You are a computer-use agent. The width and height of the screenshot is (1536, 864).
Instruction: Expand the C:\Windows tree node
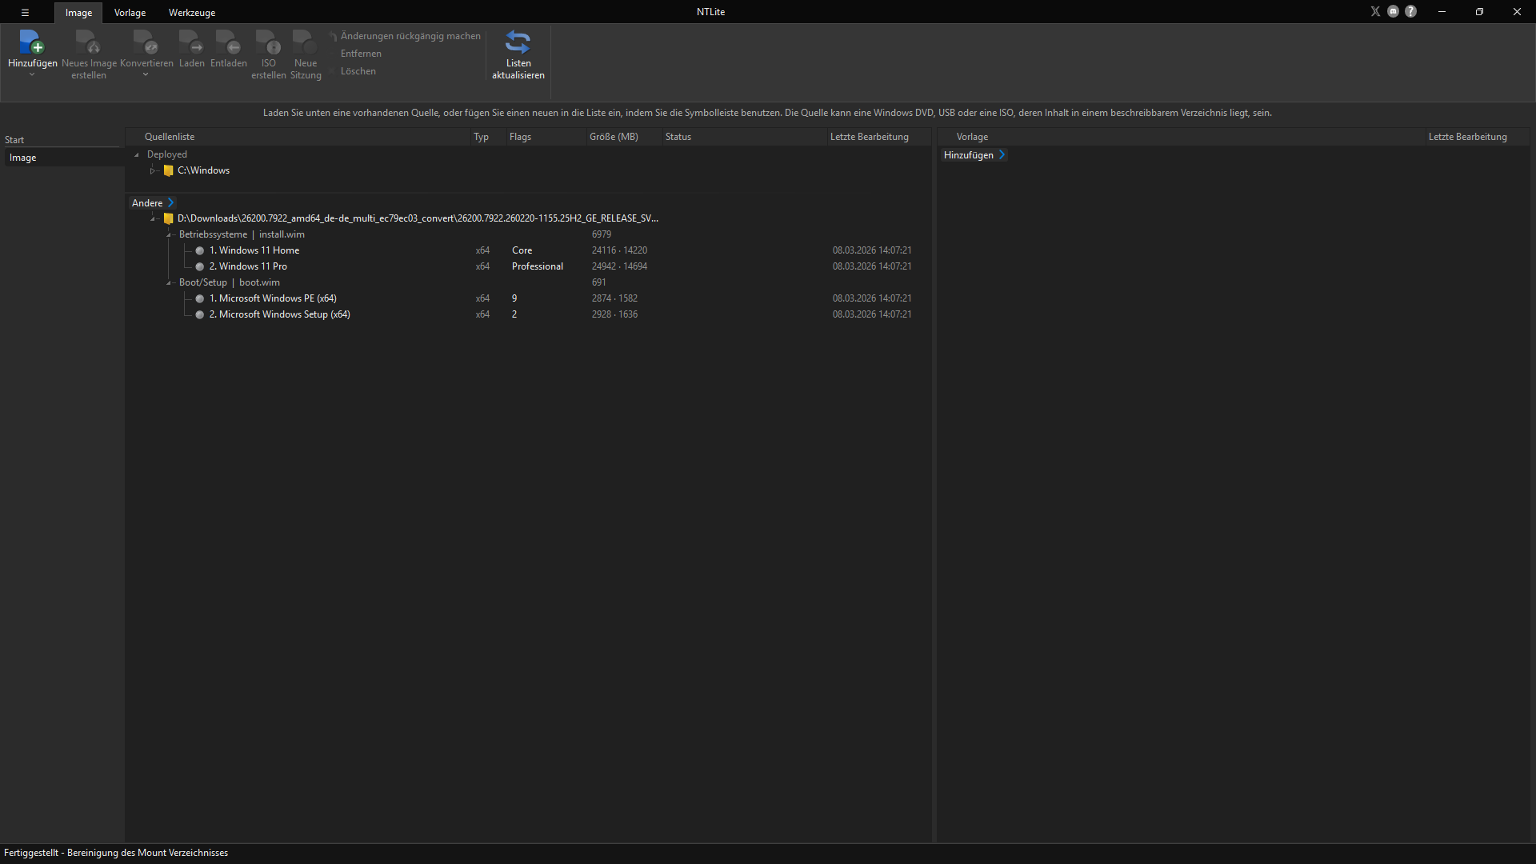(x=152, y=171)
